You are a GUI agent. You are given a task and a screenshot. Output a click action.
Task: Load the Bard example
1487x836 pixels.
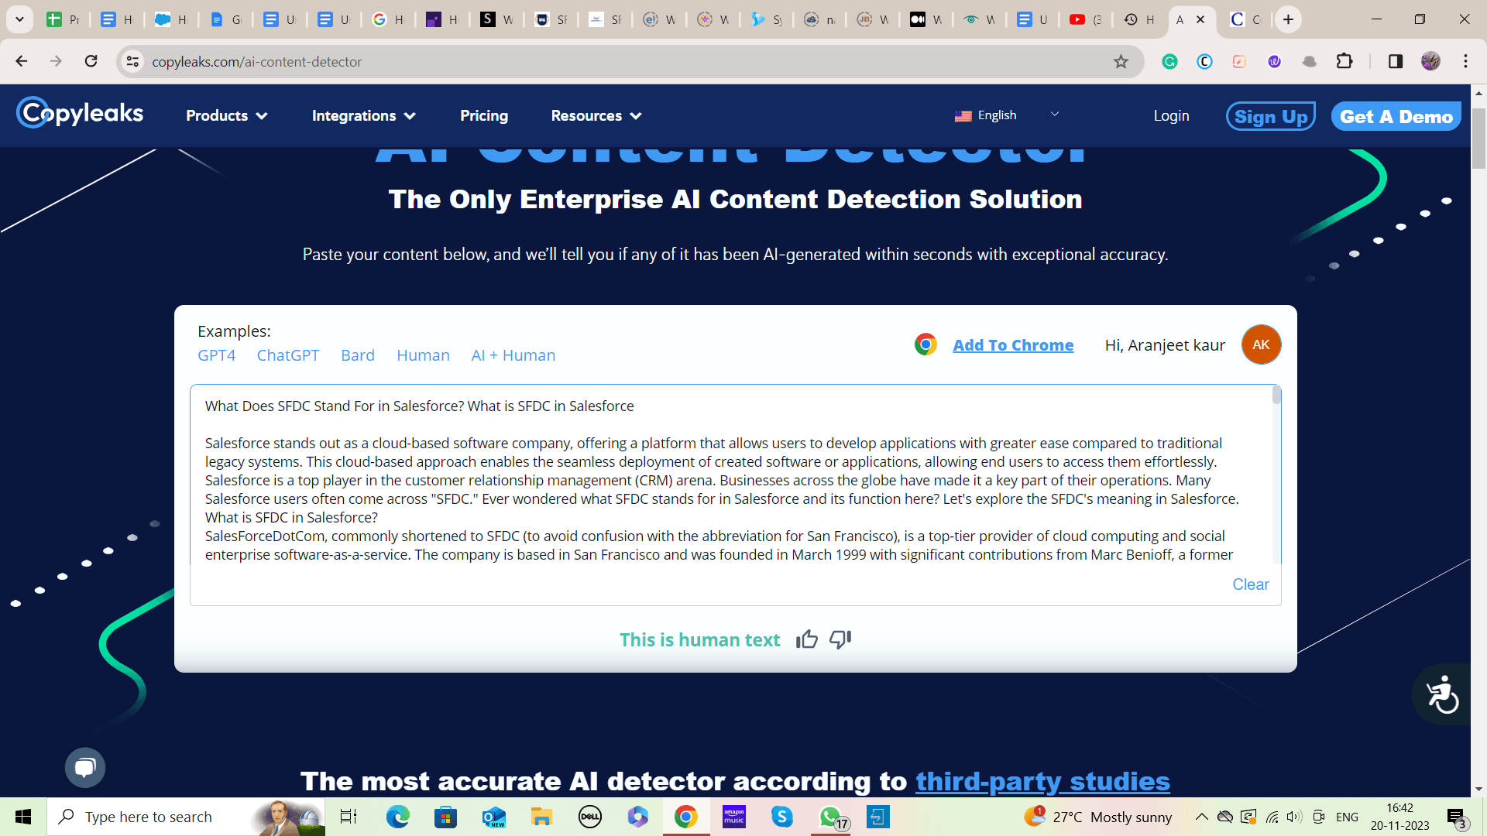[x=357, y=355]
